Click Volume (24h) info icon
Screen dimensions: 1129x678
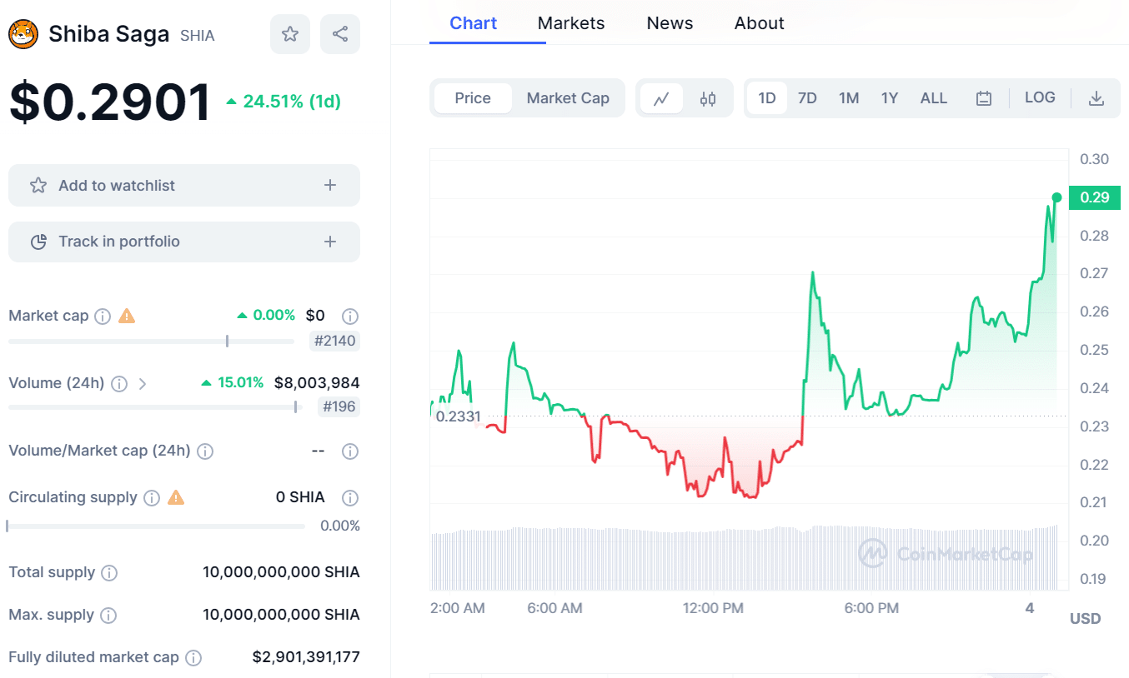pyautogui.click(x=119, y=384)
